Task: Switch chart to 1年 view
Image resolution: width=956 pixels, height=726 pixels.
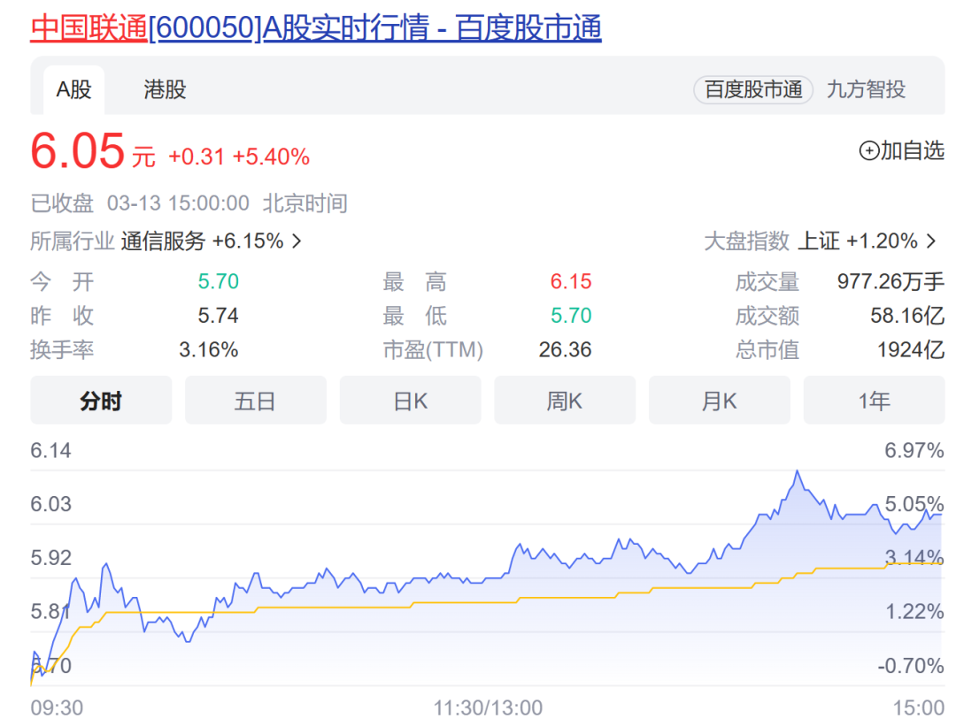Action: pos(875,401)
